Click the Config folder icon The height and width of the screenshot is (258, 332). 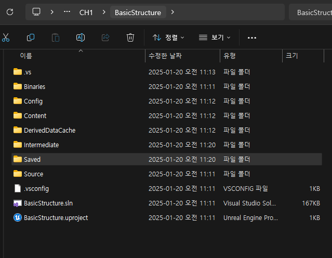click(x=18, y=101)
